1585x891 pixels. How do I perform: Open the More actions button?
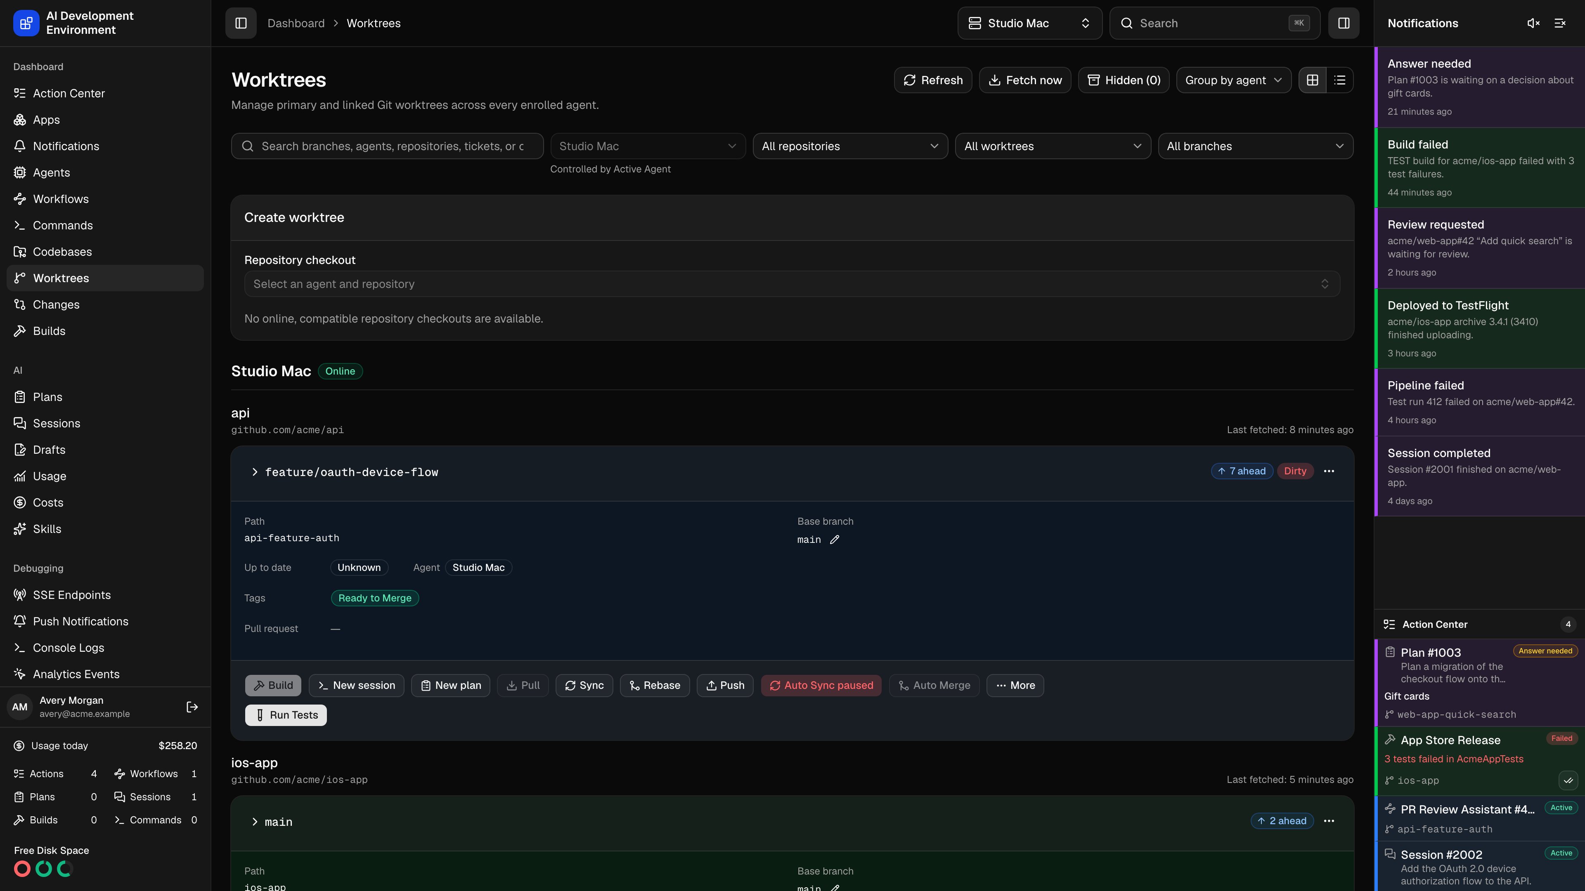(1015, 686)
